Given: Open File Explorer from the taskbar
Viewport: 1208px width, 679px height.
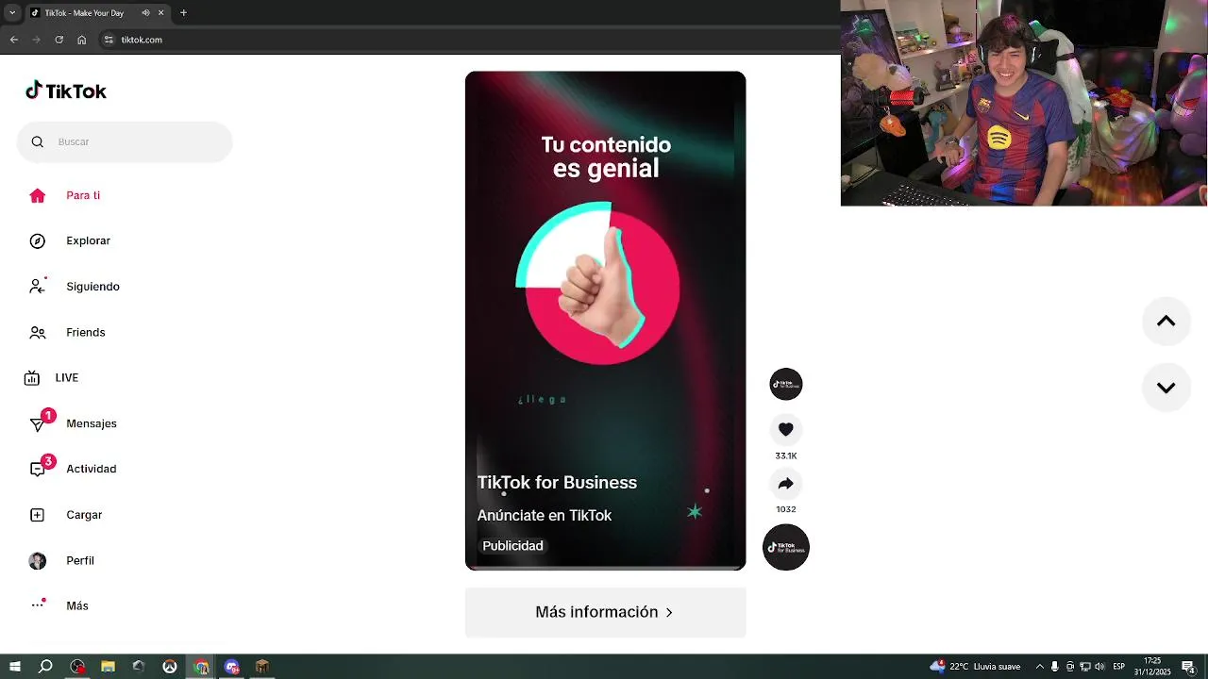Looking at the screenshot, I should coord(108,667).
